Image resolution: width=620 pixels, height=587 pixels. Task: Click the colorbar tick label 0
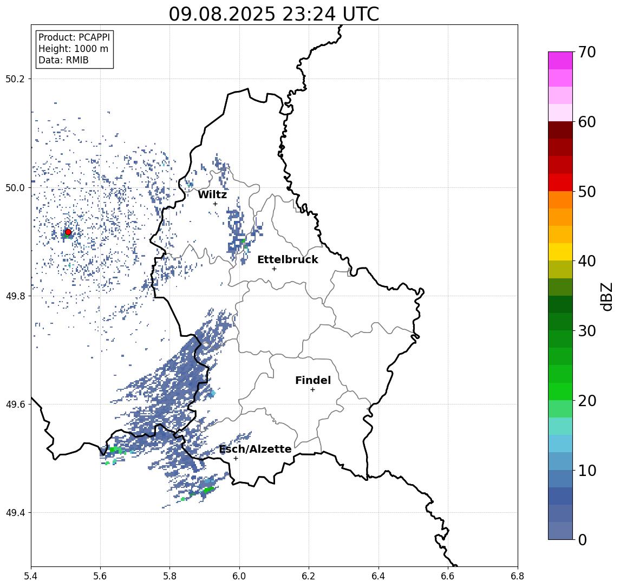coord(583,539)
